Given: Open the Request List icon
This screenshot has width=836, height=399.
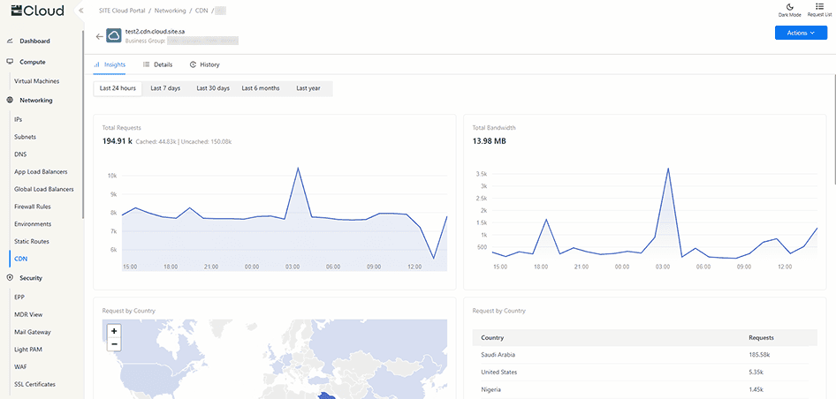Looking at the screenshot, I should [x=820, y=6].
